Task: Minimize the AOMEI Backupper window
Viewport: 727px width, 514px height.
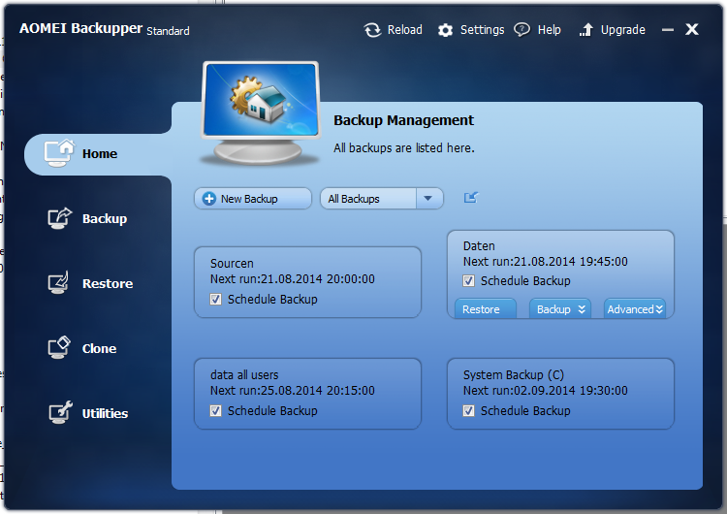Action: click(668, 30)
